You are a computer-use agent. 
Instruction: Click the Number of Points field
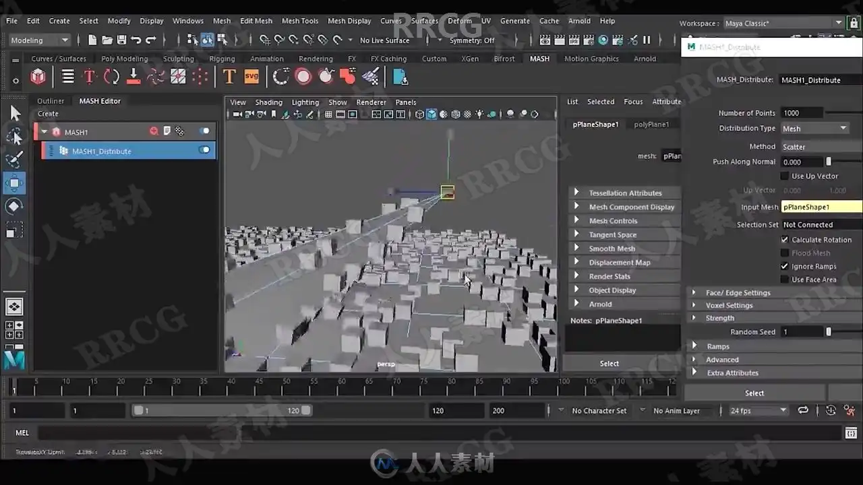coord(801,112)
